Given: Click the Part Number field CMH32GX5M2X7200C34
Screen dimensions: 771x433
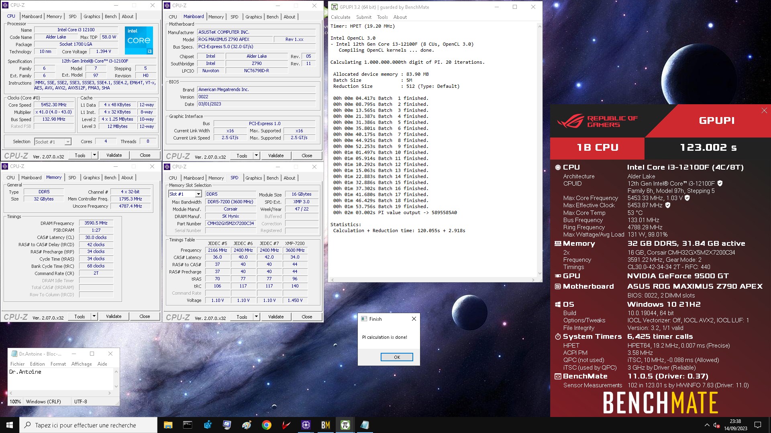Looking at the screenshot, I should pos(230,224).
